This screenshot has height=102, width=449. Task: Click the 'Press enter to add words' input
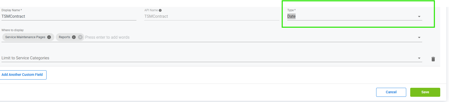coord(107,37)
